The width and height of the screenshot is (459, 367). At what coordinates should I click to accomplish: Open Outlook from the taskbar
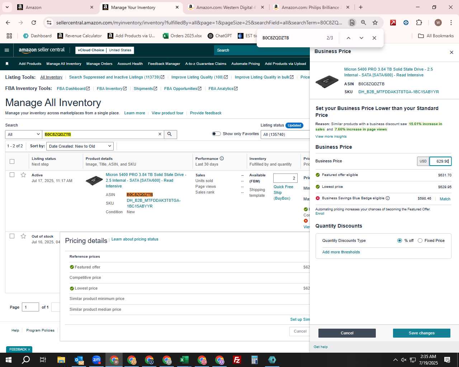tap(79, 360)
